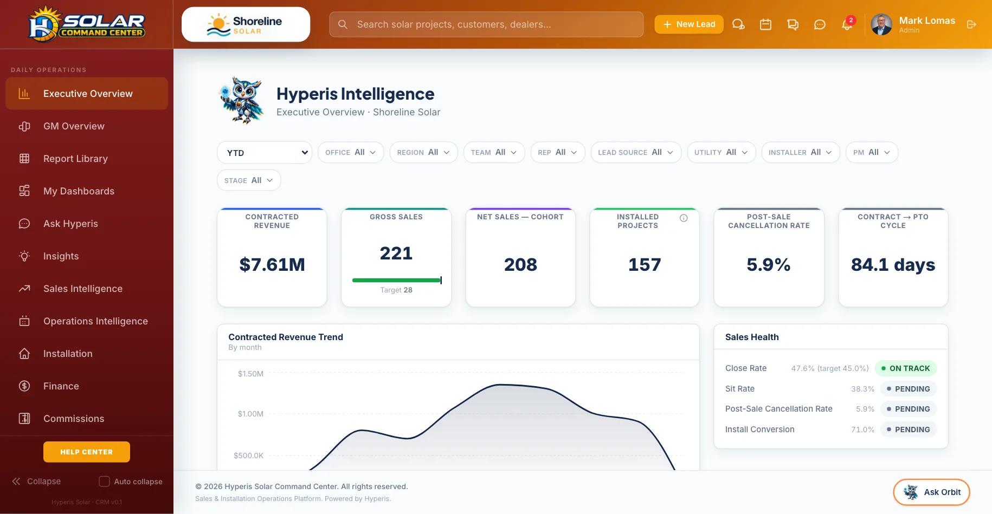Click the info icon on Installed Projects
The image size is (992, 514).
pos(684,218)
